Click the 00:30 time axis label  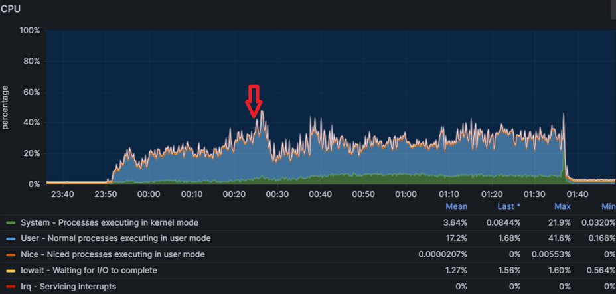pyautogui.click(x=277, y=194)
